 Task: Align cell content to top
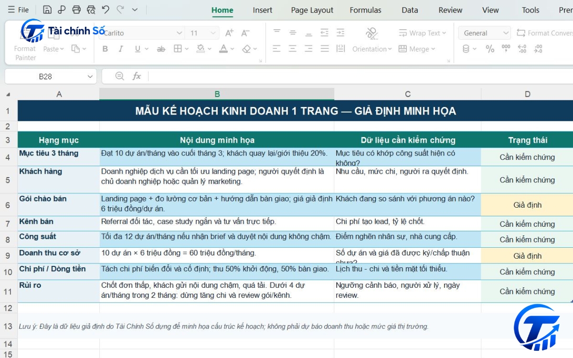click(x=277, y=32)
